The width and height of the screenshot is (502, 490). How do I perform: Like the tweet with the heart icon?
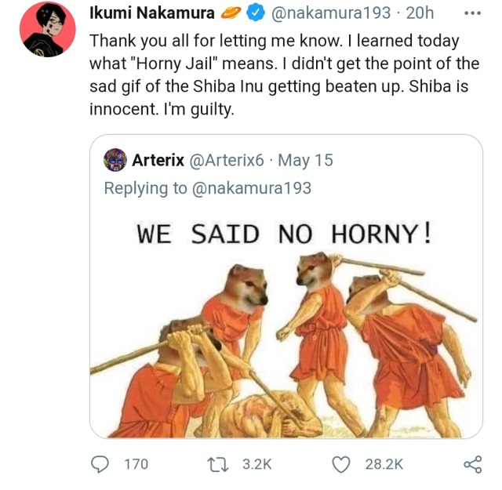pyautogui.click(x=340, y=464)
